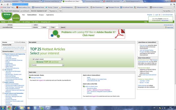Viewport: 176px width, 110px height.
Task: Open the Windows Start button
Action: (x=3, y=108)
